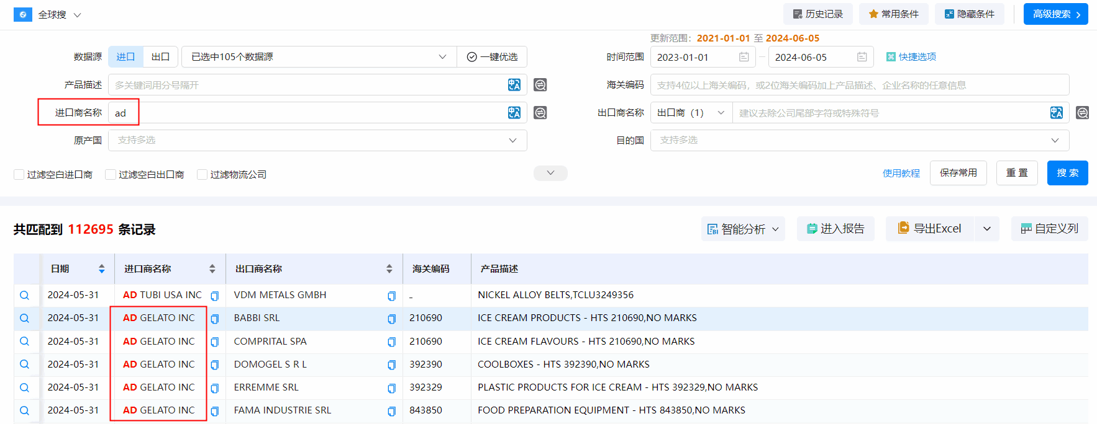The image size is (1097, 424).
Task: Click the translate icon in product description field
Action: [514, 85]
